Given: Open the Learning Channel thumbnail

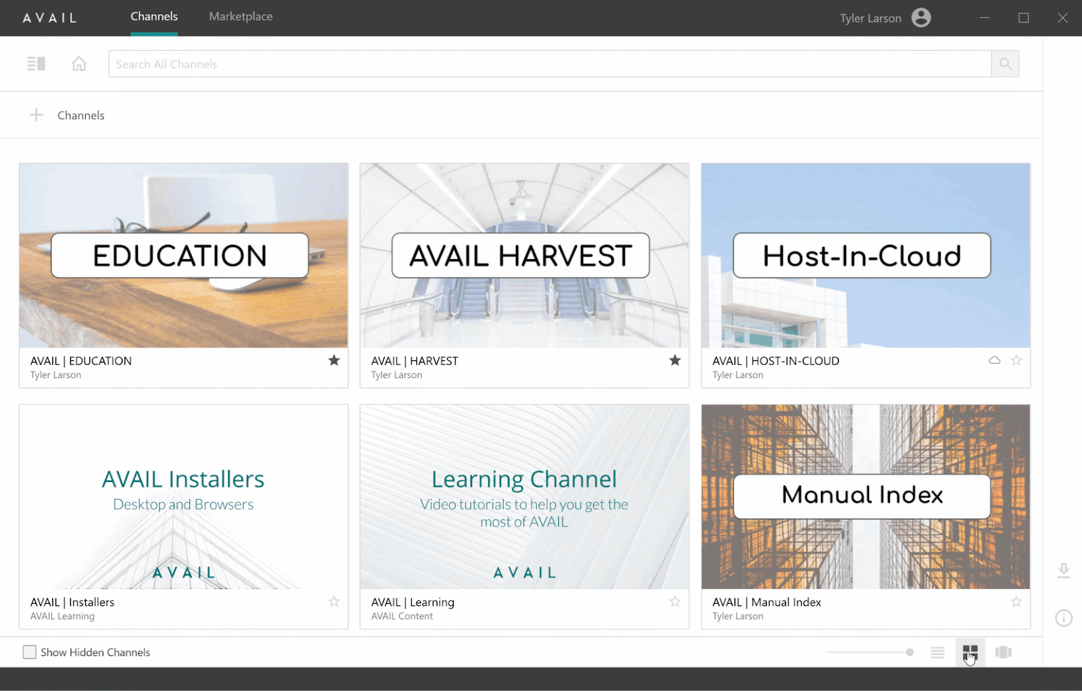Looking at the screenshot, I should click(x=525, y=497).
